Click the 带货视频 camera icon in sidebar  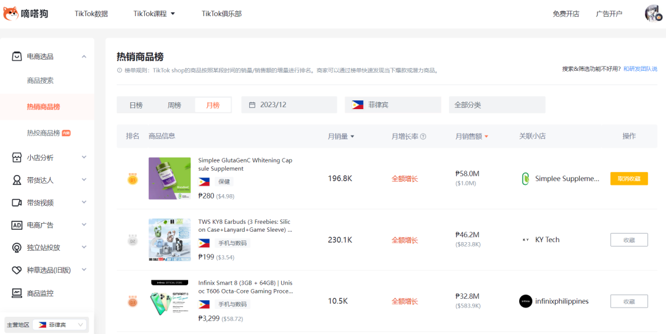tap(17, 203)
